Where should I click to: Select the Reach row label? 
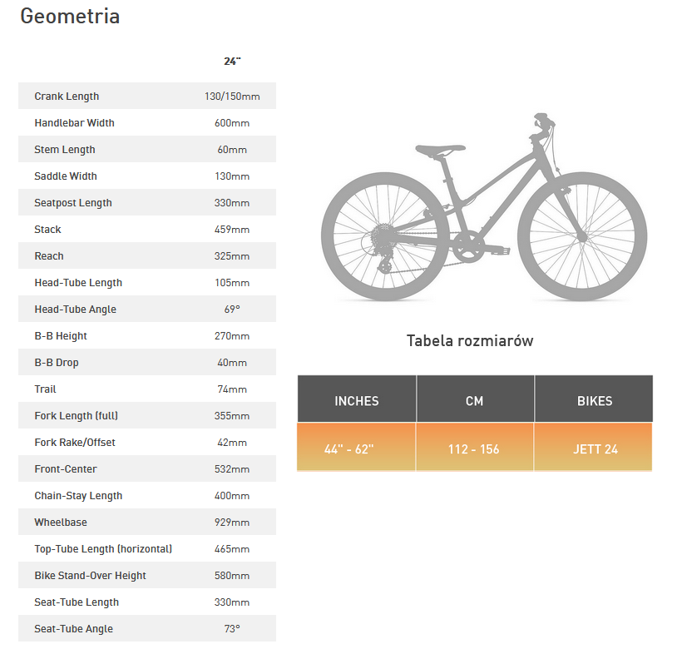point(49,256)
